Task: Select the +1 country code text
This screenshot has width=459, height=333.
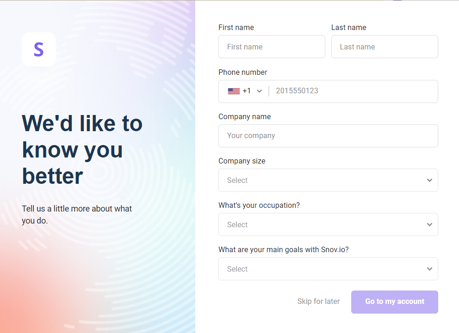Action: click(247, 91)
